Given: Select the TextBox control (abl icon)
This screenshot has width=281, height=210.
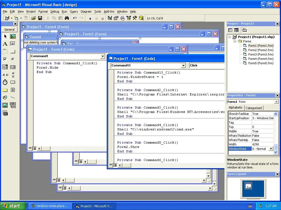Looking at the screenshot, I should pyautogui.click(x=13, y=44).
